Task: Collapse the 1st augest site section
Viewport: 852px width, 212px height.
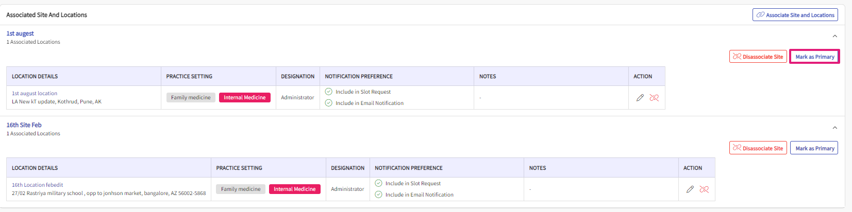Action: pyautogui.click(x=835, y=36)
